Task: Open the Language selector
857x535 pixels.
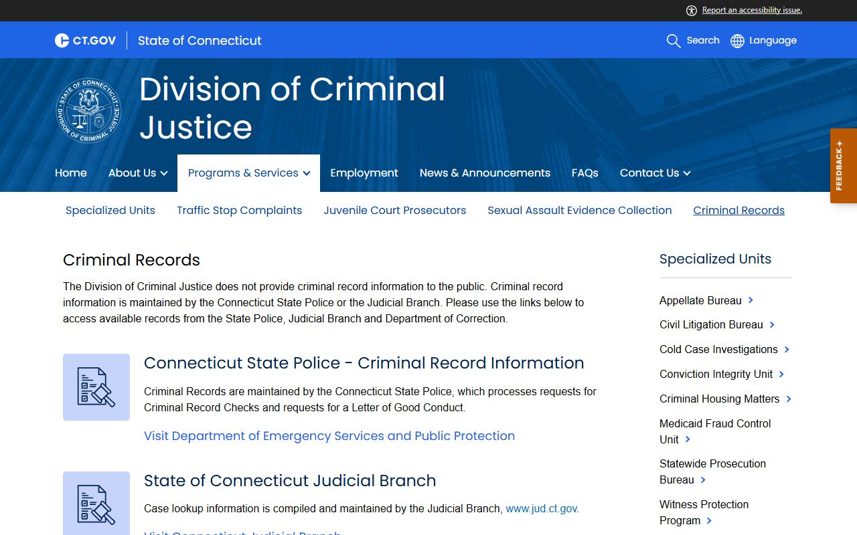Action: click(773, 40)
